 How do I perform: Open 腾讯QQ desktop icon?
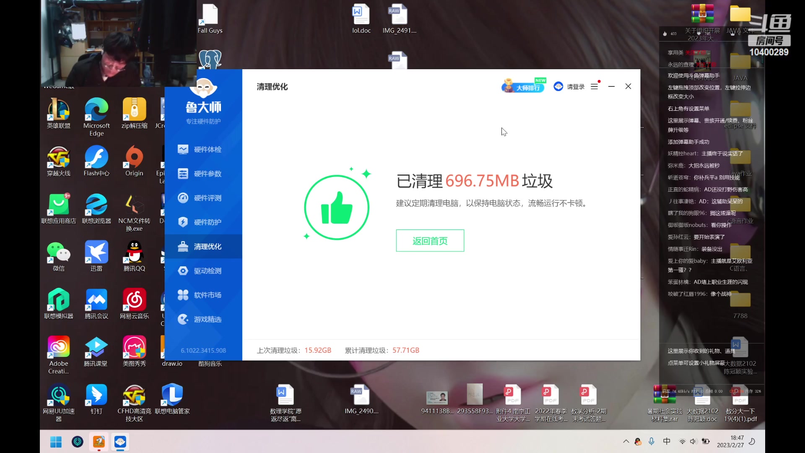click(x=134, y=256)
